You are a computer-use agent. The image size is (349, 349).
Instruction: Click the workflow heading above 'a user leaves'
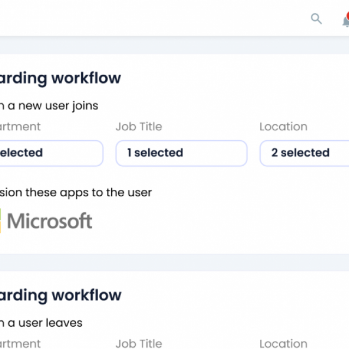point(61,296)
